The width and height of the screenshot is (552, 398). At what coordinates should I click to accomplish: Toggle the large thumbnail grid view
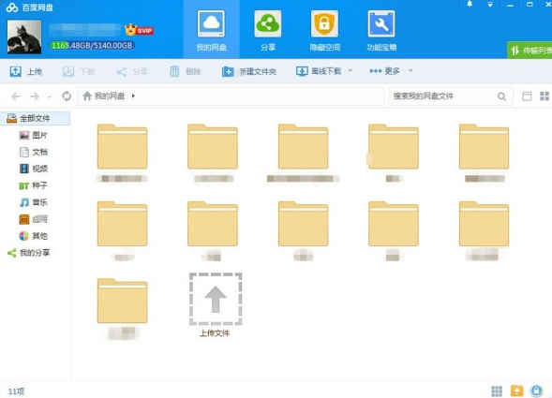(545, 96)
